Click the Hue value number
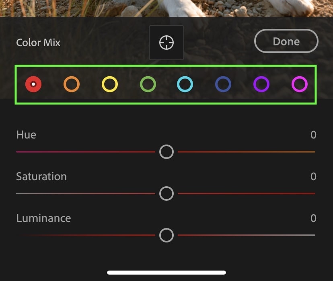 pos(313,135)
